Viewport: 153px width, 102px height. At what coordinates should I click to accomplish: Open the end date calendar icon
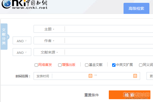tap(135, 76)
